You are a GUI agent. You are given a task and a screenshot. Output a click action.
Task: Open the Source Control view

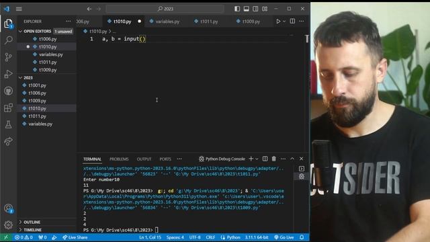tap(9, 57)
